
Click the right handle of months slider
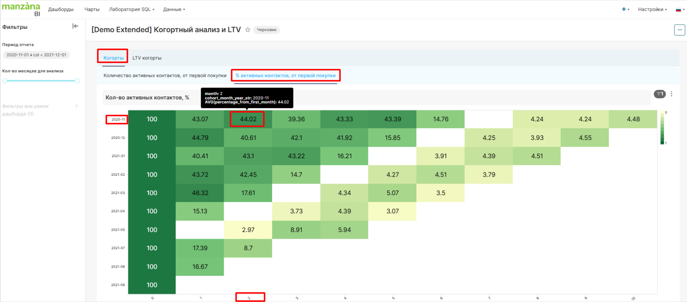coord(77,81)
